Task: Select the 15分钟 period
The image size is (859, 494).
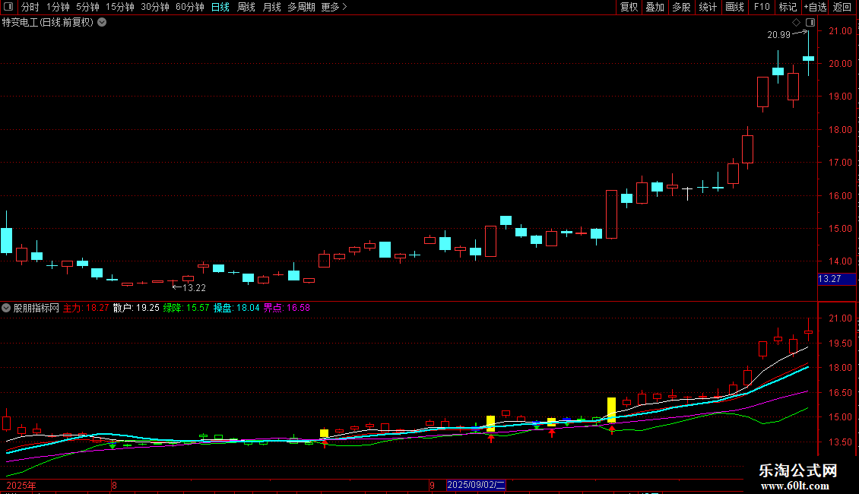Action: [120, 7]
